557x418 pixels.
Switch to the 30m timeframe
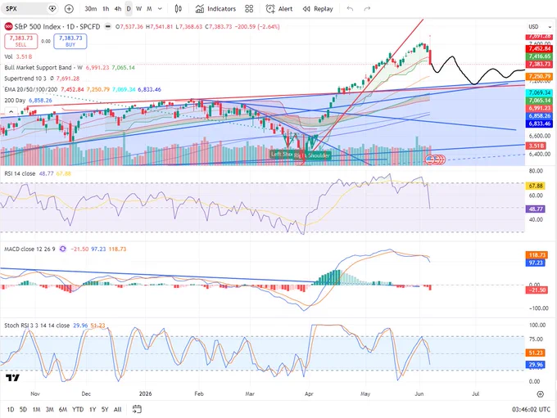[x=91, y=8]
